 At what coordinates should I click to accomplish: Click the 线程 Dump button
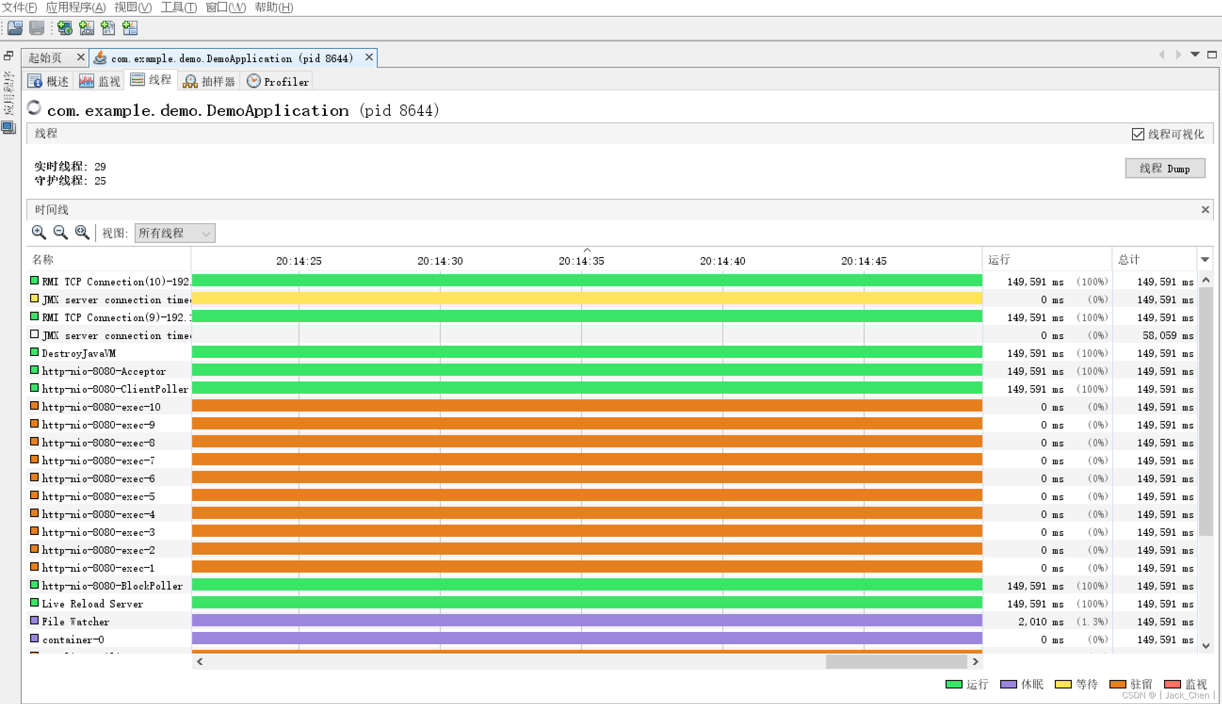pyautogui.click(x=1165, y=169)
